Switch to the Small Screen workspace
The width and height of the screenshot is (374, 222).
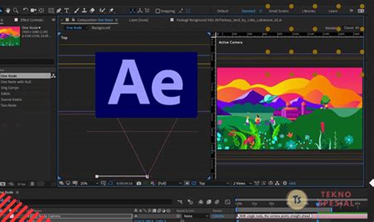coord(278,11)
